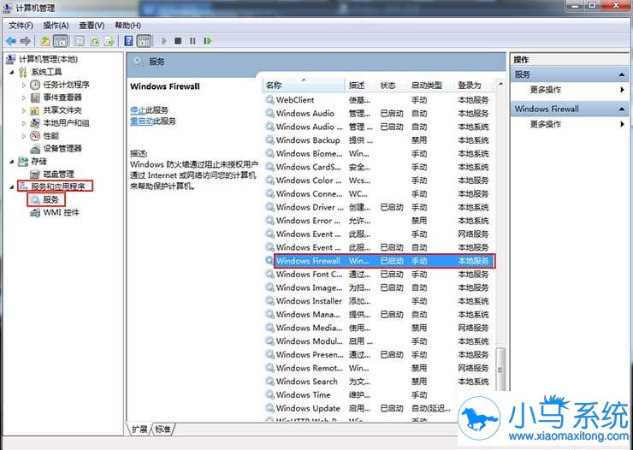Sort by the 名称 column header
Image resolution: width=633 pixels, height=450 pixels.
point(304,86)
